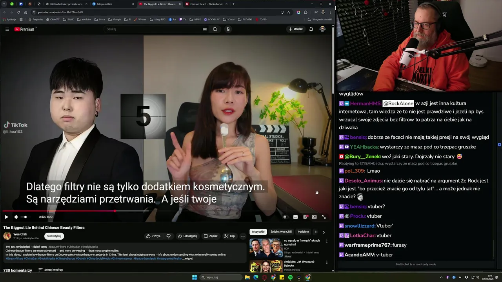Mute the video with speaker icon
This screenshot has height=282, width=502.
(16, 217)
